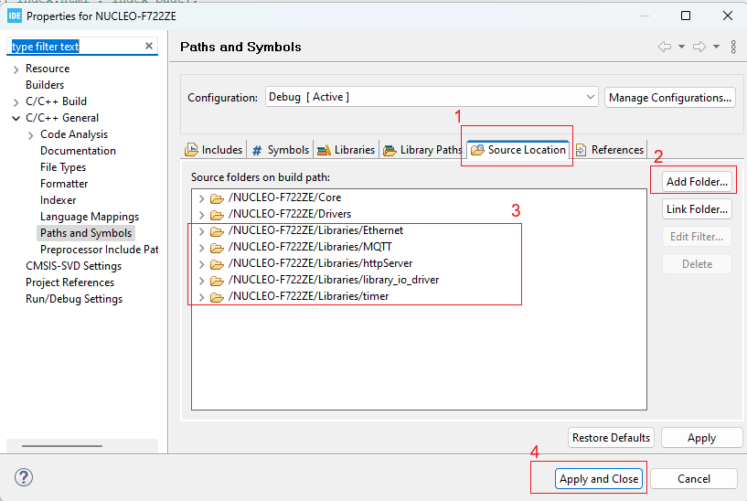Select Documentation in the settings tree

click(78, 151)
